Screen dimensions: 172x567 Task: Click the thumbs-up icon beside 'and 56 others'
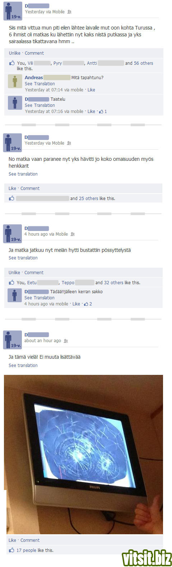12,63
